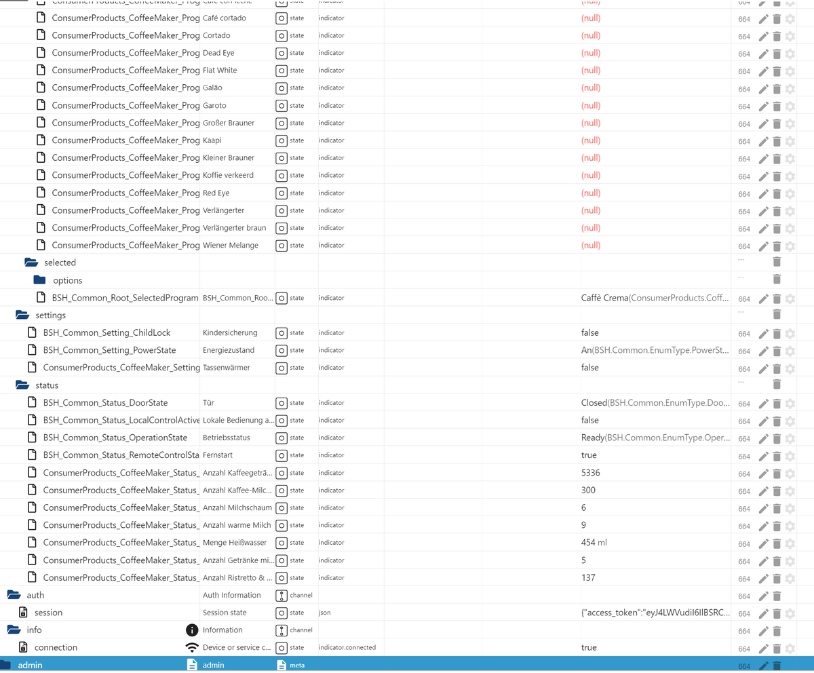Collapse the settings folder
Viewport: 814px width, 673px height.
[x=22, y=315]
